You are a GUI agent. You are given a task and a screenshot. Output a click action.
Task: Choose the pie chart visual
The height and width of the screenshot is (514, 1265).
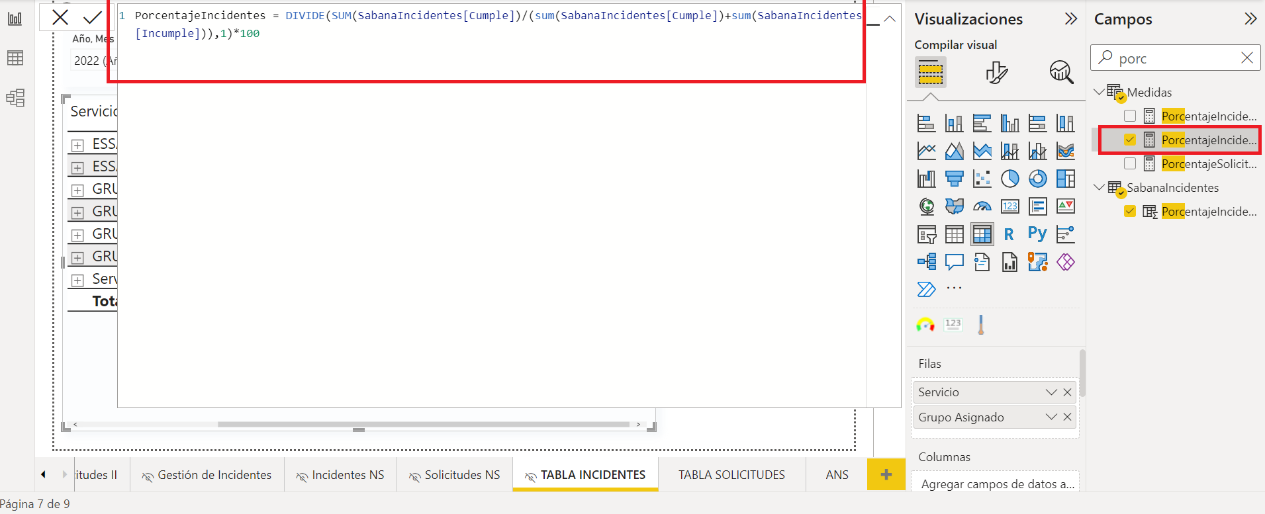coord(1009,179)
